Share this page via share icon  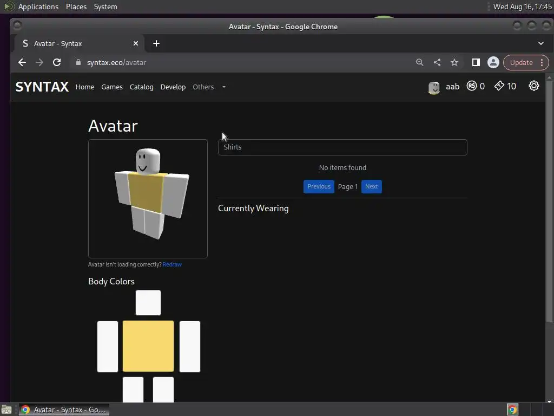(437, 63)
